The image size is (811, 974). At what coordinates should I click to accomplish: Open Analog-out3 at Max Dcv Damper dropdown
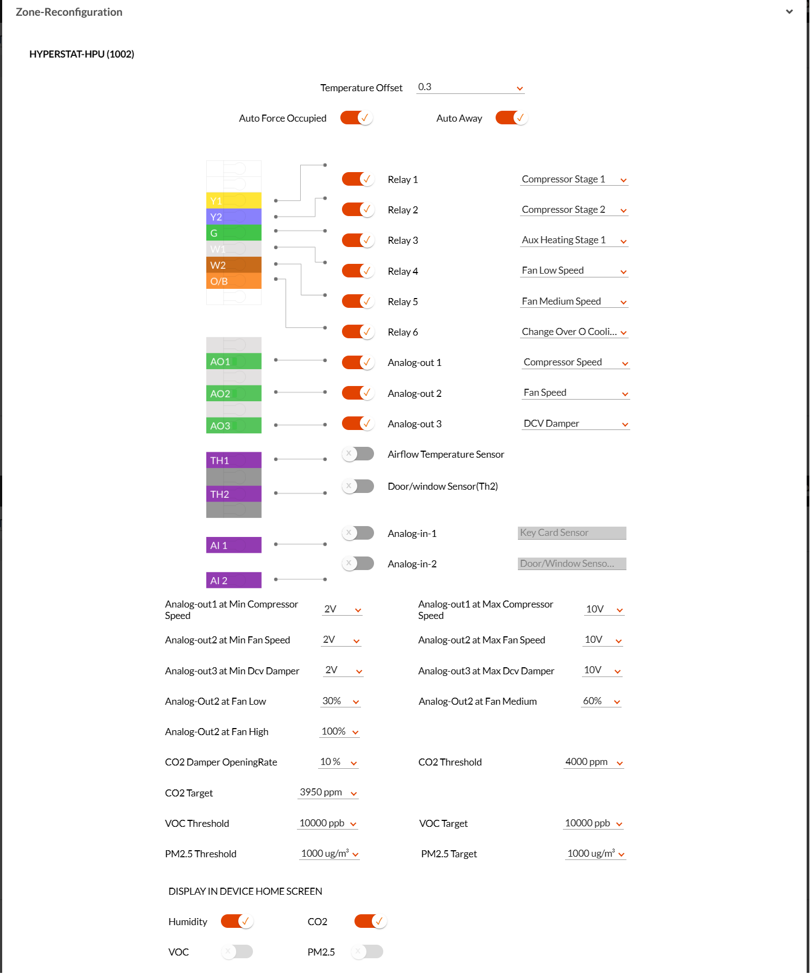602,671
